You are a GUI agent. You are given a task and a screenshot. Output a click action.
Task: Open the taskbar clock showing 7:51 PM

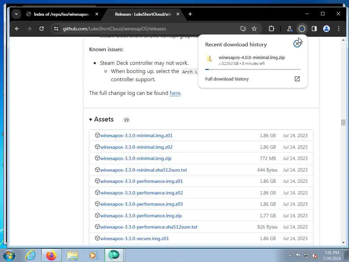[x=332, y=256]
